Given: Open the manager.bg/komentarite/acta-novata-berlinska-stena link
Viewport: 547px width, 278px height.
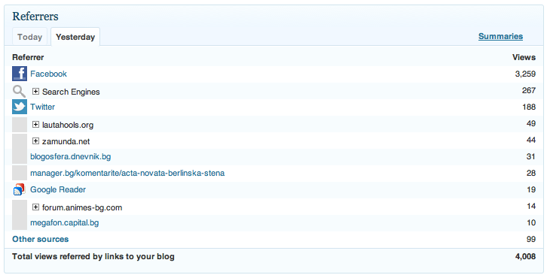Looking at the screenshot, I should (x=127, y=173).
